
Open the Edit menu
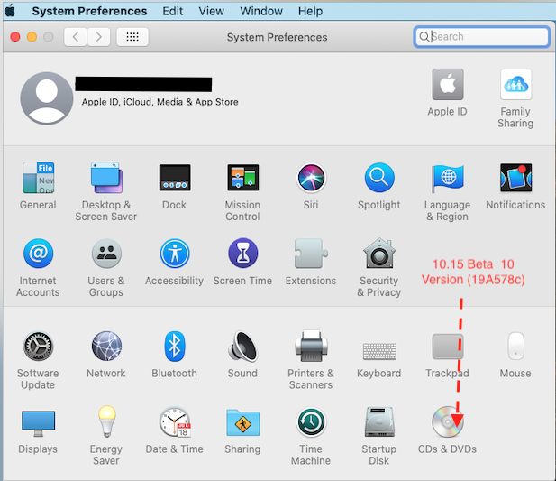173,11
